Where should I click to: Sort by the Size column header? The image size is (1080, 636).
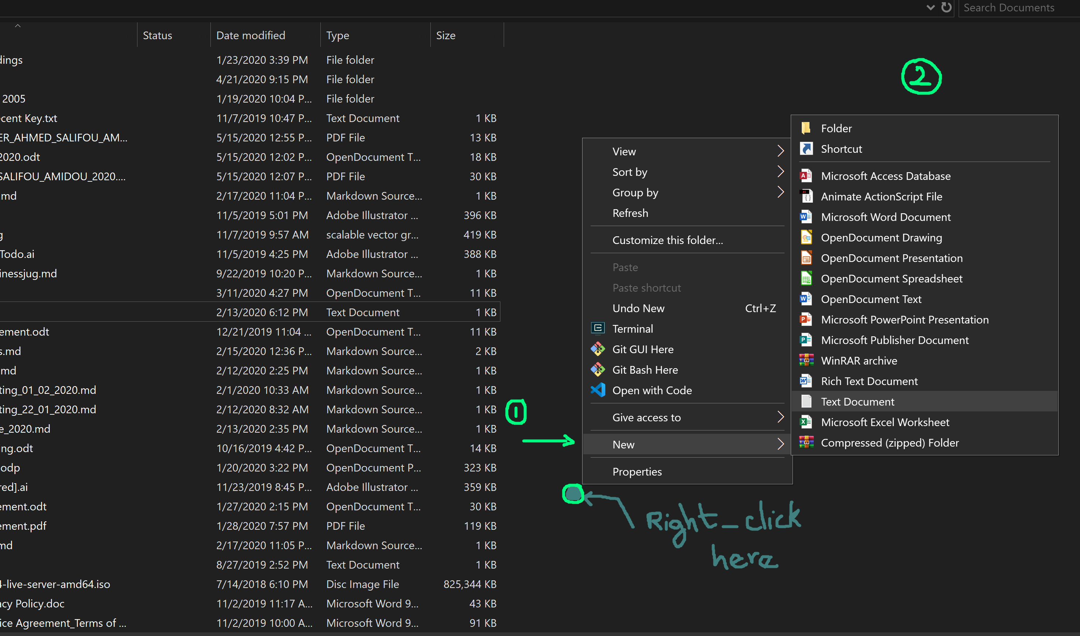[467, 35]
